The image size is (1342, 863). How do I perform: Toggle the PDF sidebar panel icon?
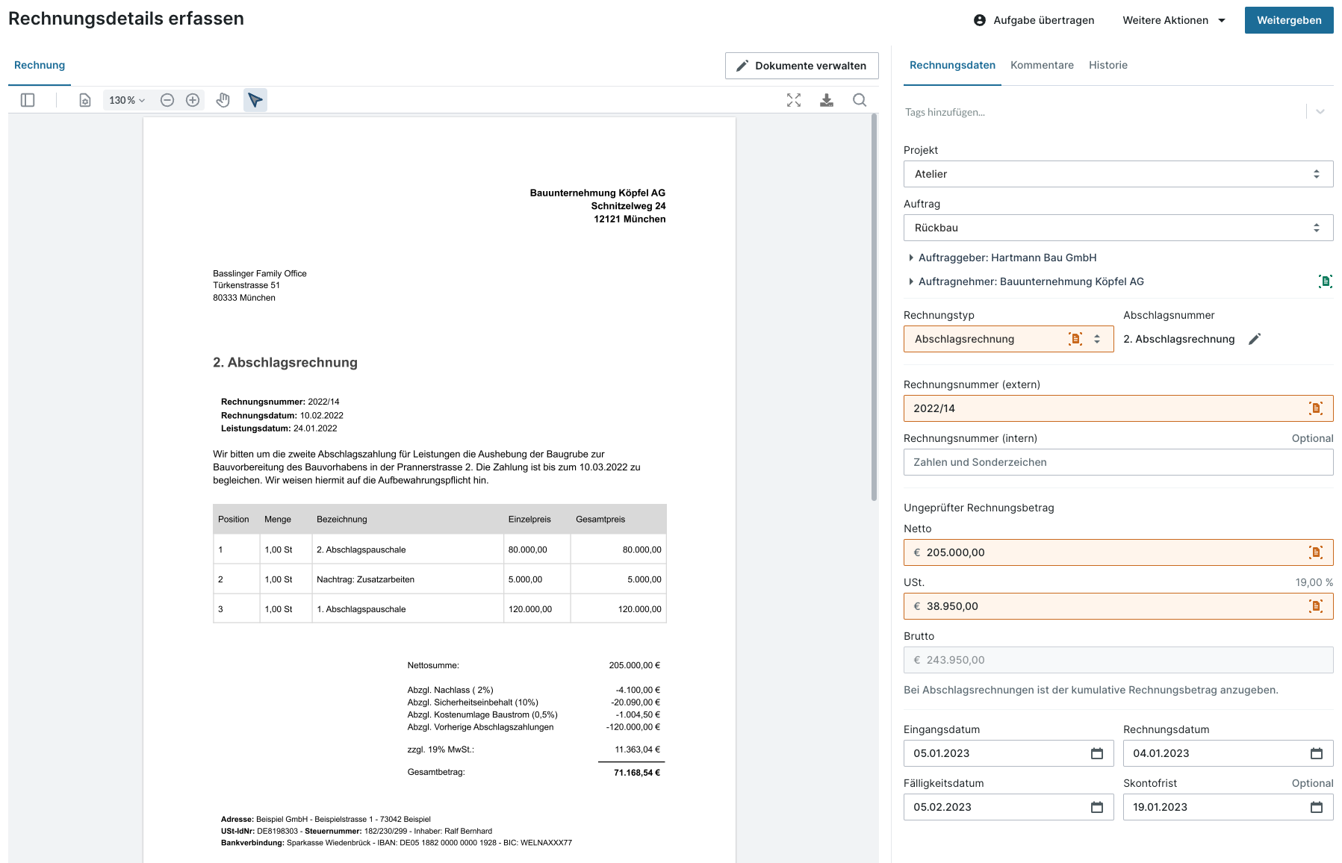point(28,100)
